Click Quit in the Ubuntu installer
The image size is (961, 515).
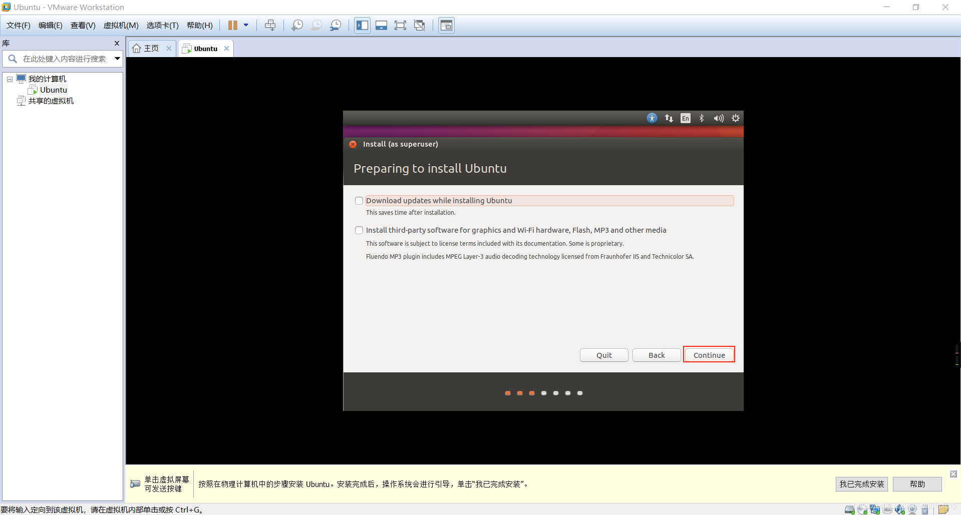pyautogui.click(x=604, y=355)
